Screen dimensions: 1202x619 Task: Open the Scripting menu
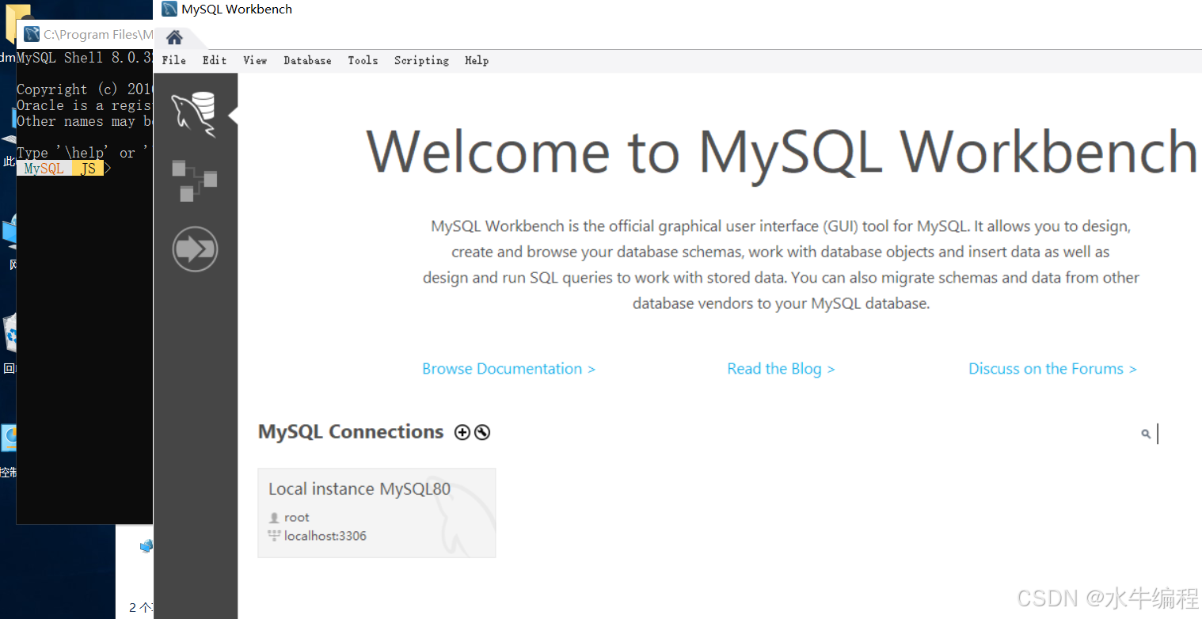coord(421,60)
